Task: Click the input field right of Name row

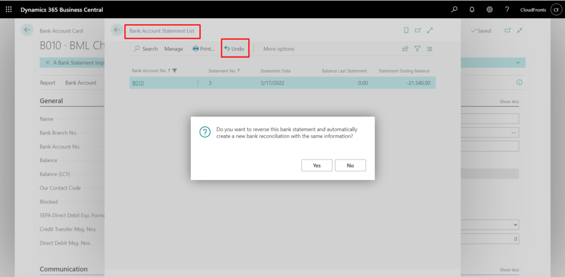Action: tap(490, 119)
